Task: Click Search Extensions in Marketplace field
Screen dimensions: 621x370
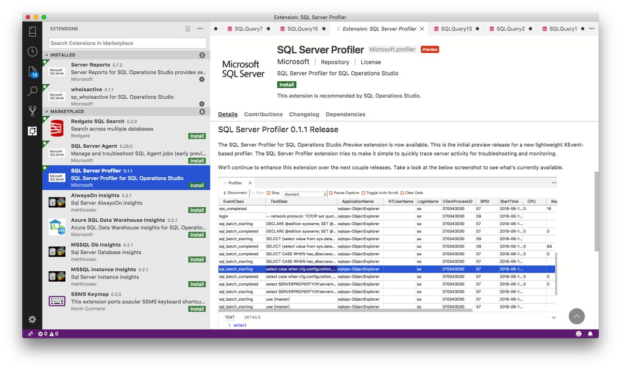Action: click(127, 43)
